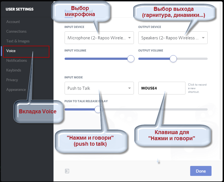Open the Output Device speakers dropdown
The width and height of the screenshot is (224, 182).
point(173,38)
